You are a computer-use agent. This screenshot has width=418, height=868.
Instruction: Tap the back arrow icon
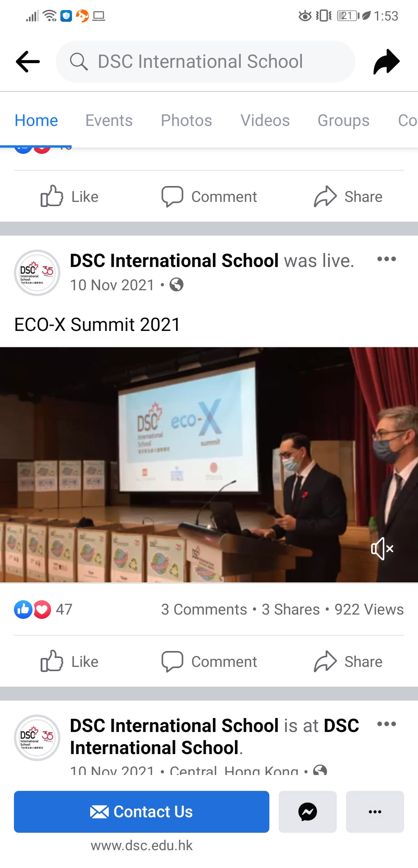[x=27, y=62]
